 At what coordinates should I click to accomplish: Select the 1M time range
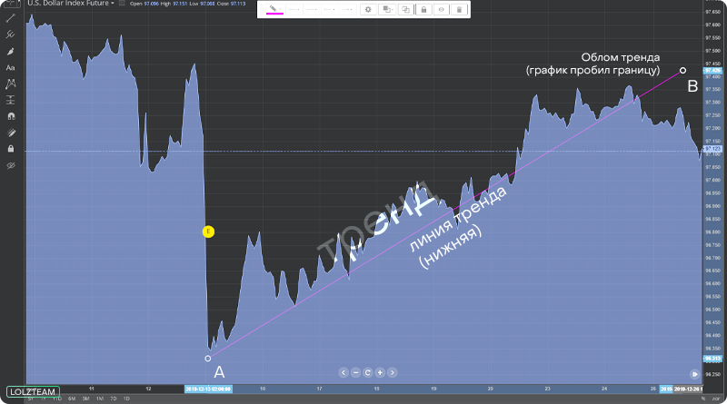click(100, 399)
